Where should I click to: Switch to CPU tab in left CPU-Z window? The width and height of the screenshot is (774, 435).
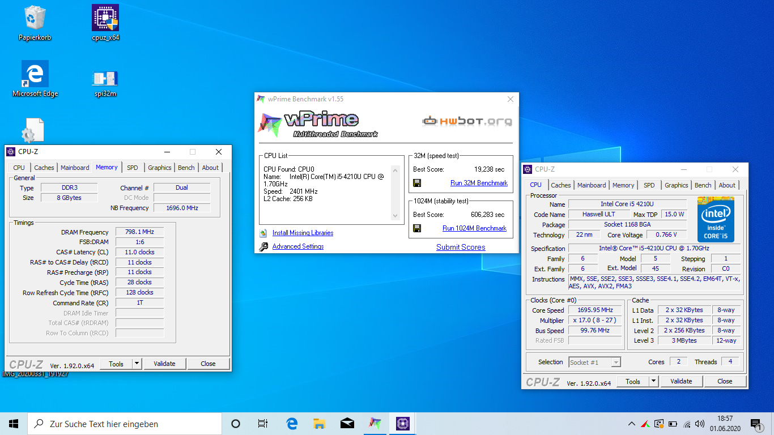coord(19,168)
